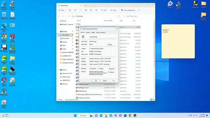
Task: Click the Back arrow in File Explorer
Action: (x=59, y=16)
